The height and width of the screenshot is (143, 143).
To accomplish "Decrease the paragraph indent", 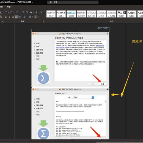I will [x=23, y=12].
